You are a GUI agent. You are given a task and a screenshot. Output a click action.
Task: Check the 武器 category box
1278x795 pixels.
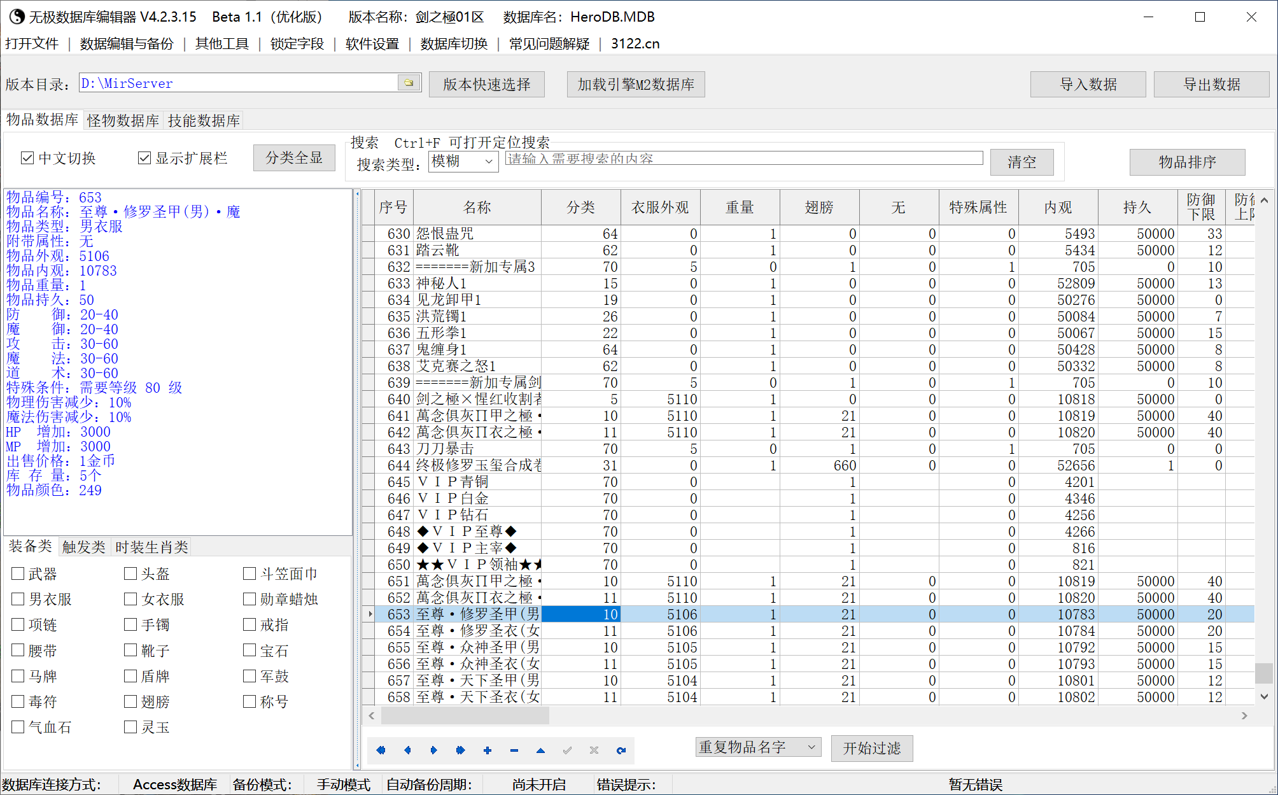pyautogui.click(x=18, y=574)
